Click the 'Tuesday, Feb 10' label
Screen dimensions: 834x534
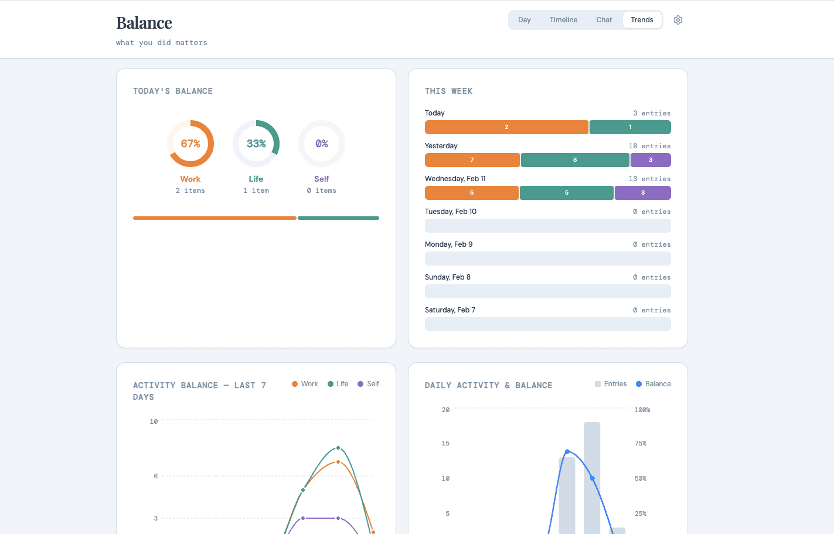point(451,212)
